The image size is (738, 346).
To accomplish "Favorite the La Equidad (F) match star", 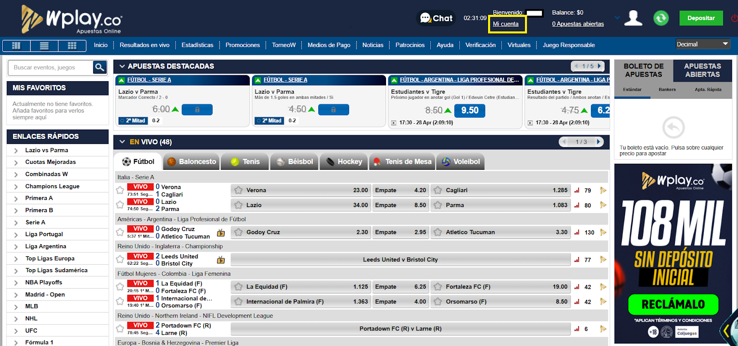I will 120,286.
